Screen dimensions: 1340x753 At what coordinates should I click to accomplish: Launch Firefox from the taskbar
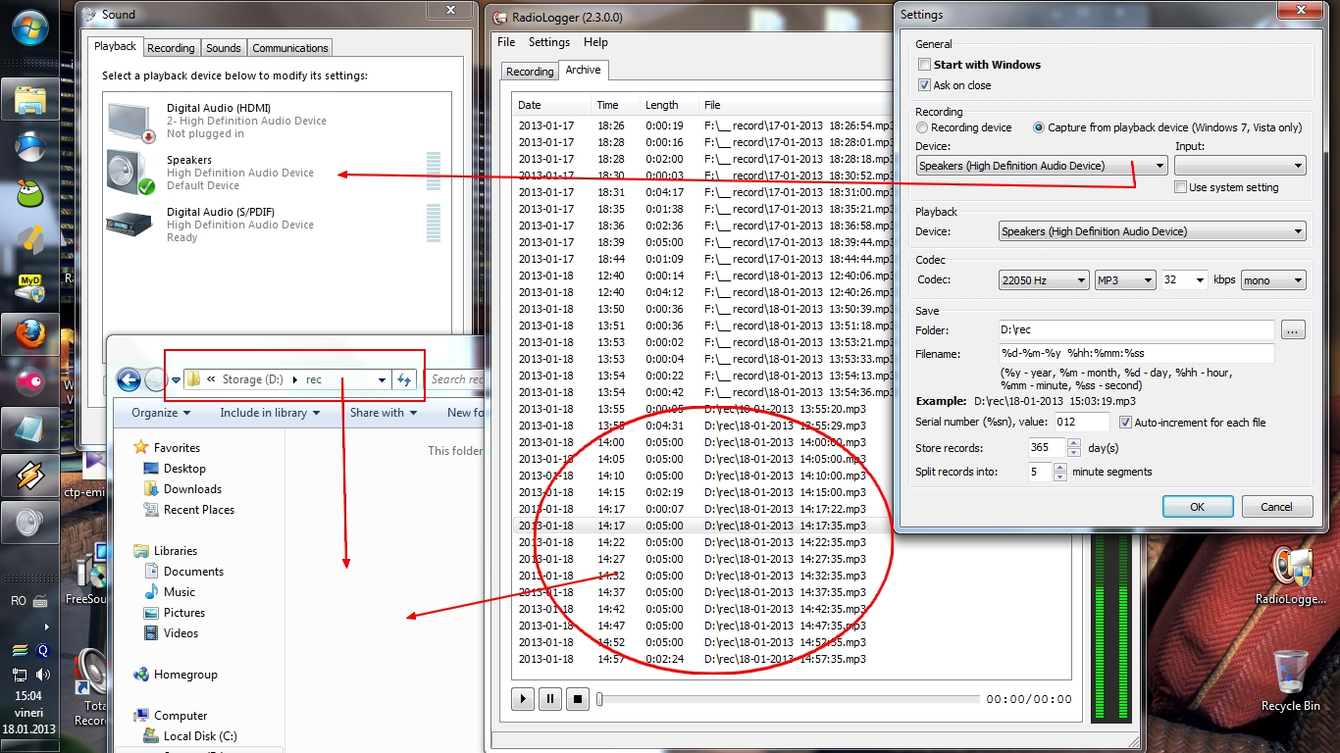click(x=31, y=334)
